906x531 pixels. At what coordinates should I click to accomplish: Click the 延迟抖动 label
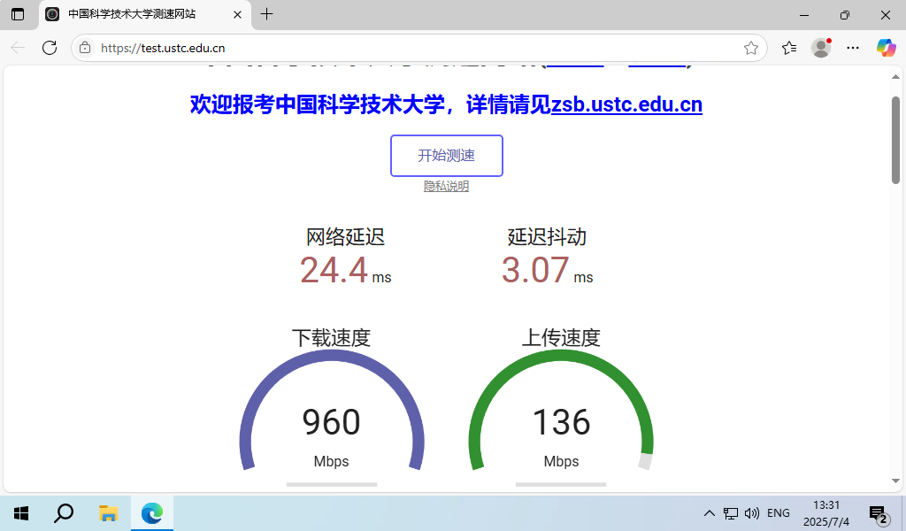click(547, 237)
